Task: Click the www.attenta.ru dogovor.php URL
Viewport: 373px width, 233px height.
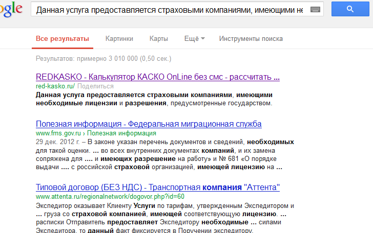Action: pos(110,196)
